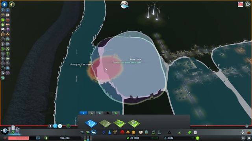Select the smallest brush size circle
This screenshot has width=252, height=141.
point(50,126)
